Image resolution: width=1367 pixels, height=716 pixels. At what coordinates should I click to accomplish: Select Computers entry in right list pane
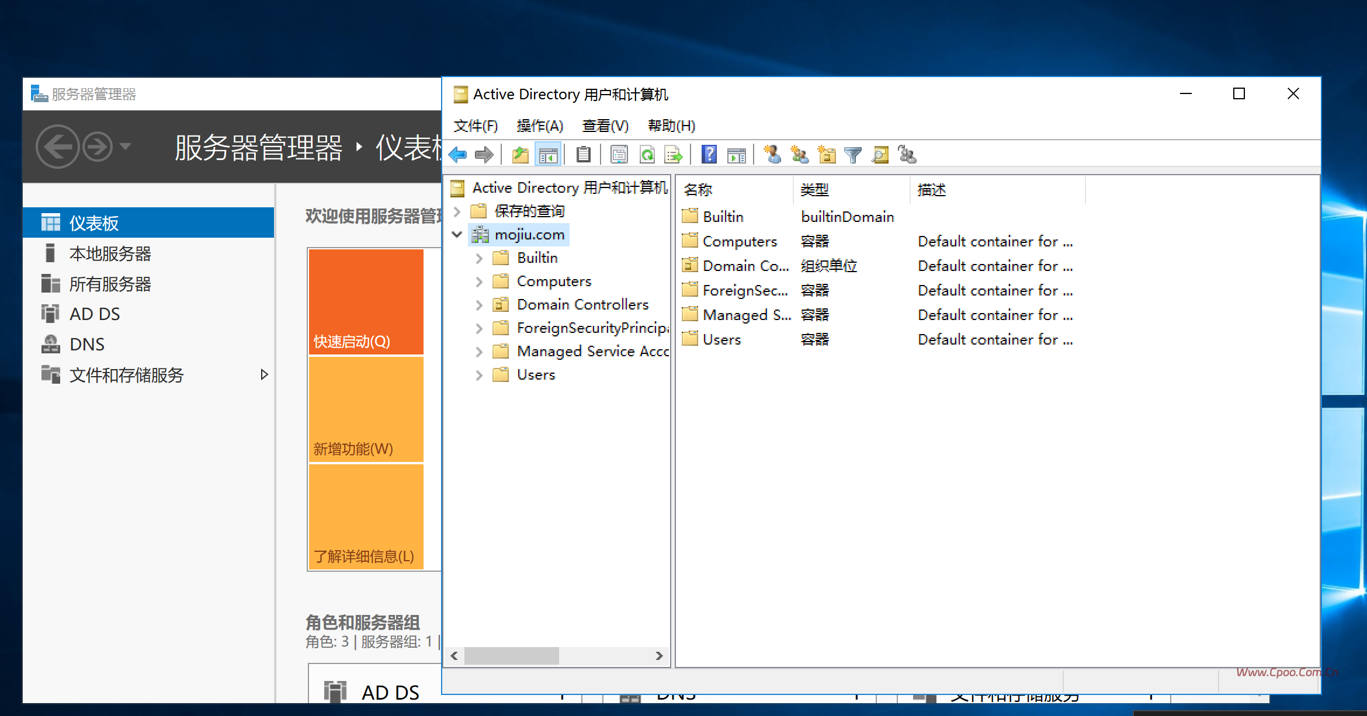[x=730, y=241]
